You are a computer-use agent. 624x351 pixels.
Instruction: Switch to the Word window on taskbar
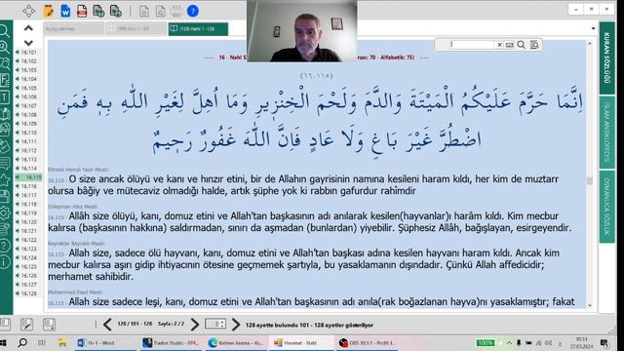[x=106, y=342]
